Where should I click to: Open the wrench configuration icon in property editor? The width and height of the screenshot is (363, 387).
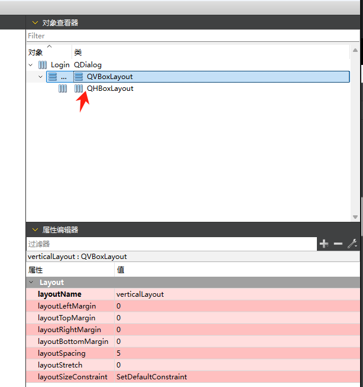(352, 244)
